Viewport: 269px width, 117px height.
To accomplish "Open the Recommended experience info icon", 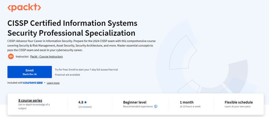I will [x=156, y=106].
